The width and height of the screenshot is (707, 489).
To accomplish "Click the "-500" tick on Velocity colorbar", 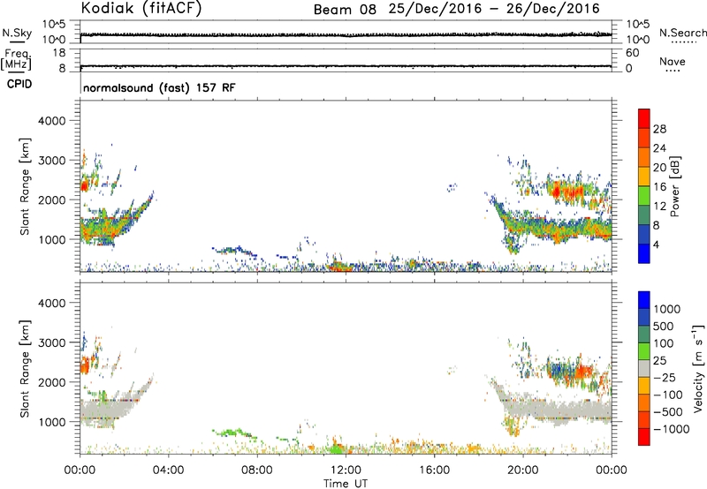I will (668, 411).
